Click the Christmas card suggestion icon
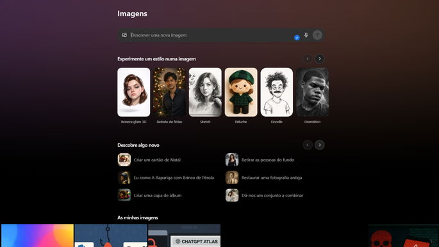Screen dimensions: 439x247 coord(124,160)
